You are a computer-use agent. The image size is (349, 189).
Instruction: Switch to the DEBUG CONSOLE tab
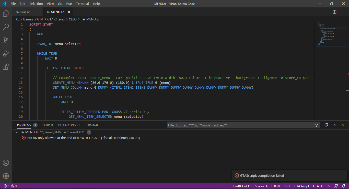69,125
